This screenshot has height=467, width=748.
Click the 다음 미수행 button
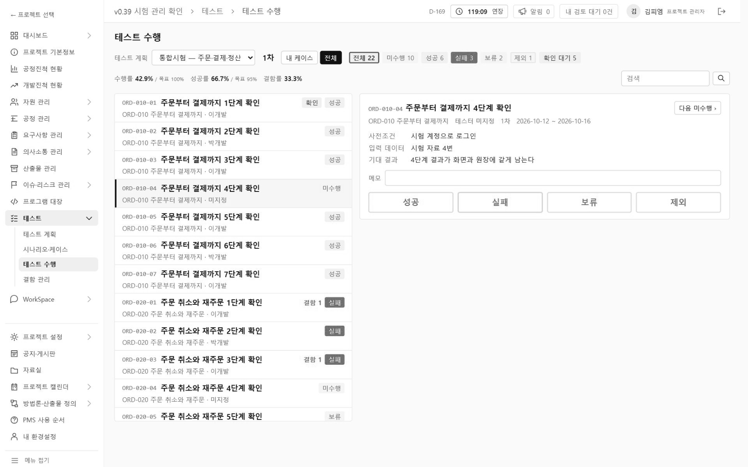click(x=697, y=108)
